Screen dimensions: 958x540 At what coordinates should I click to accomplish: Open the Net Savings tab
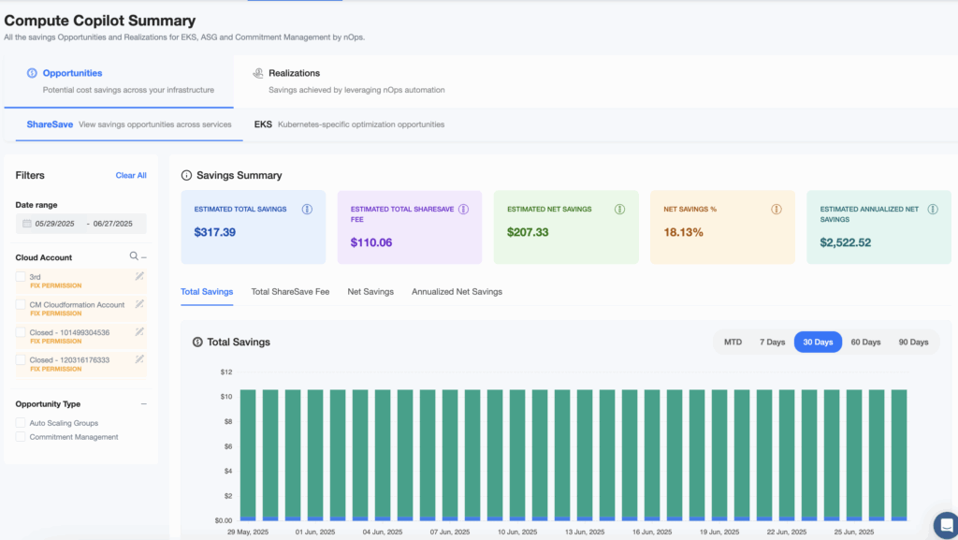click(x=370, y=292)
